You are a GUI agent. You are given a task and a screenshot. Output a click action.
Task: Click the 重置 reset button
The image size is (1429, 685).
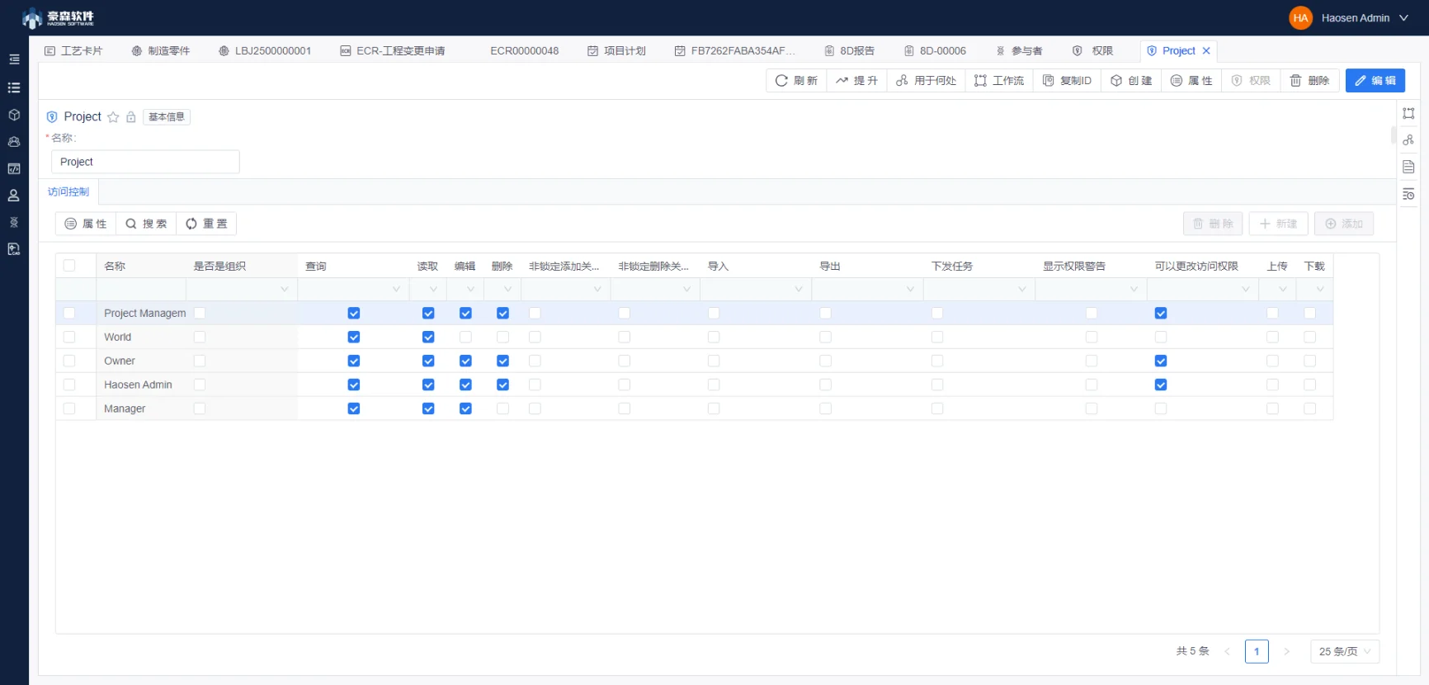pyautogui.click(x=206, y=224)
